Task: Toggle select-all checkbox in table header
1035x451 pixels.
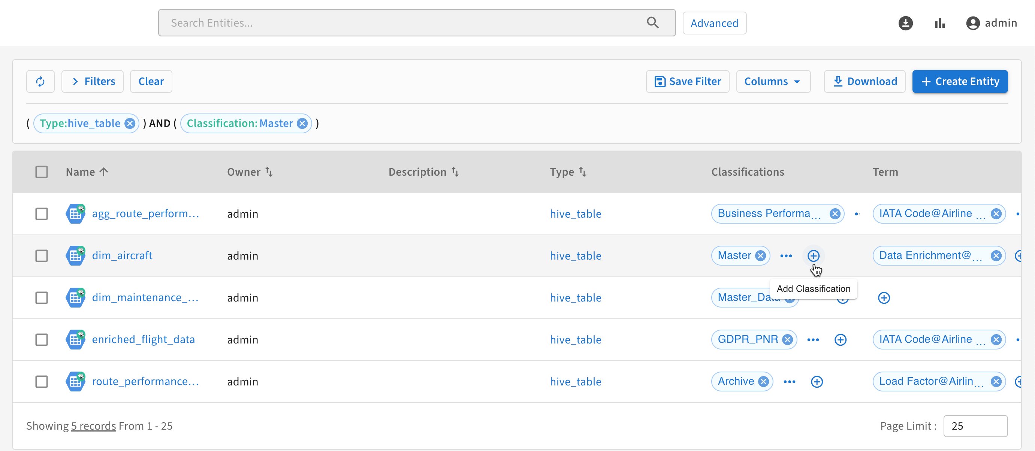Action: (x=41, y=172)
